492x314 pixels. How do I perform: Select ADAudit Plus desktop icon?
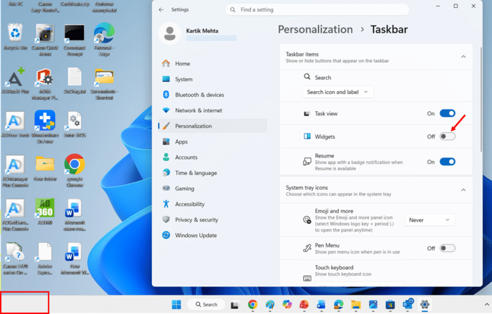(x=15, y=81)
